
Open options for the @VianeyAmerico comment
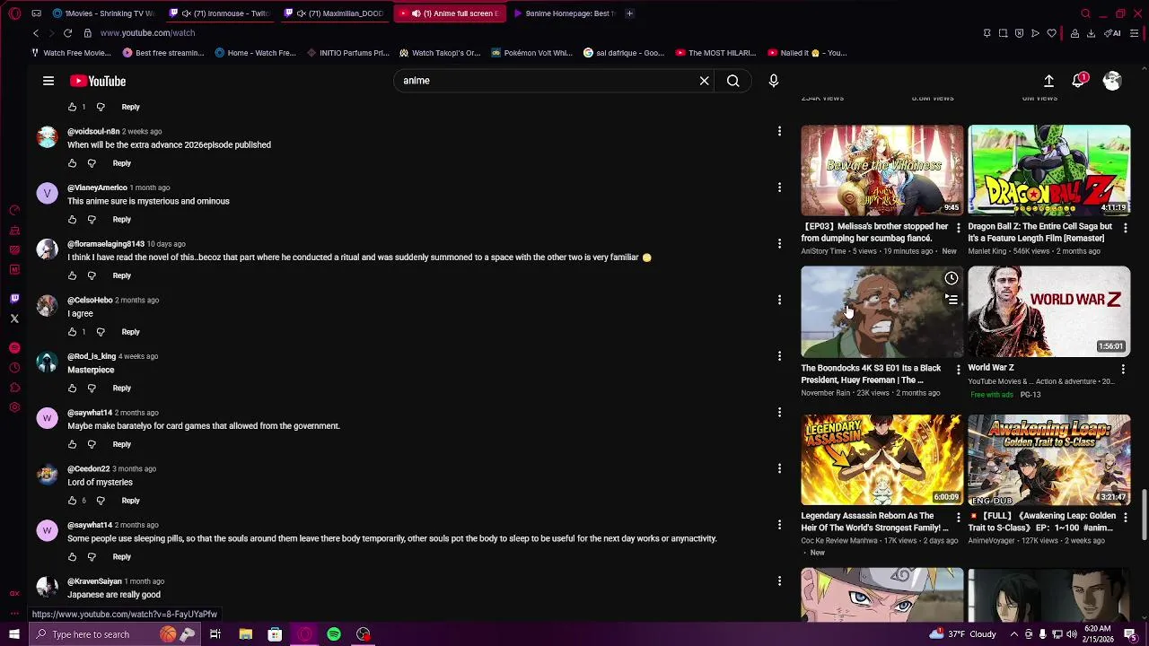coord(779,188)
